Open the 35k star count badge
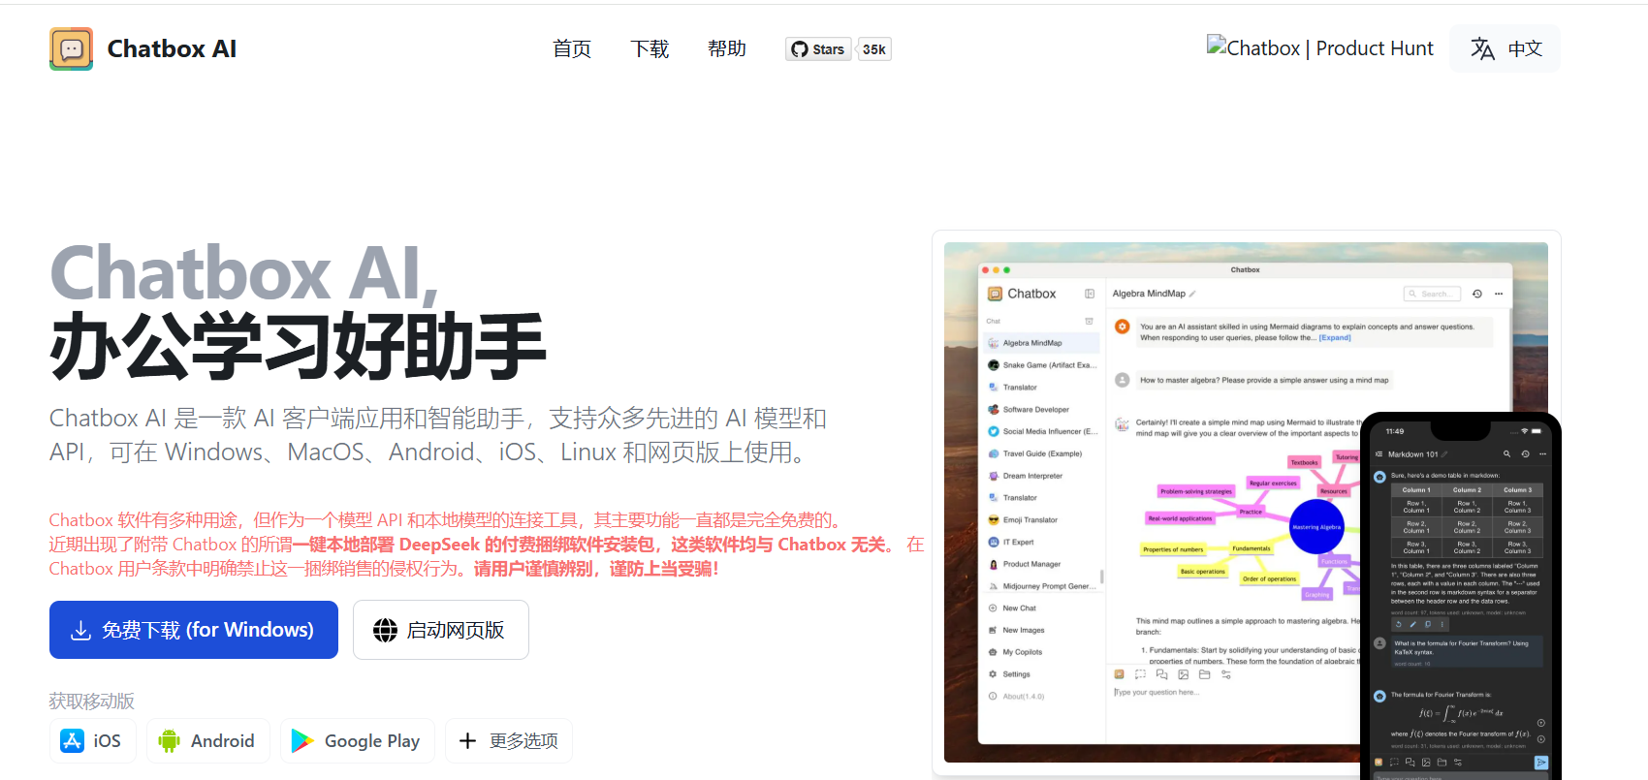This screenshot has height=780, width=1648. click(x=874, y=49)
